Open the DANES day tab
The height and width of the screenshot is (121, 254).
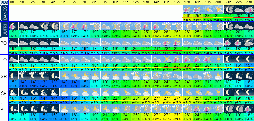click(x=4, y=13)
